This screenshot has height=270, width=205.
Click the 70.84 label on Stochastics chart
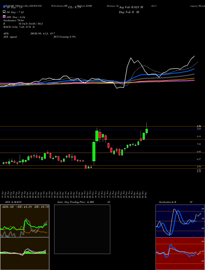click(x=199, y=215)
